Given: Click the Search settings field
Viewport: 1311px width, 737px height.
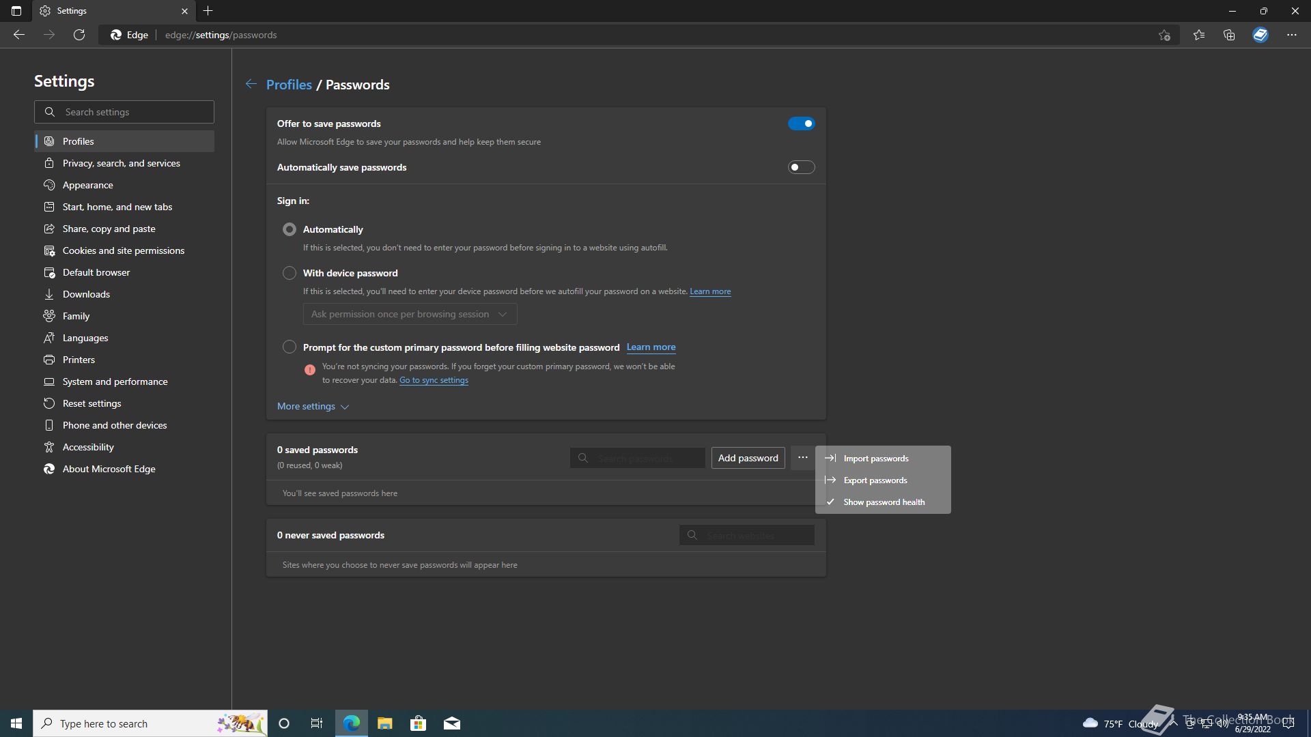Looking at the screenshot, I should click(124, 112).
